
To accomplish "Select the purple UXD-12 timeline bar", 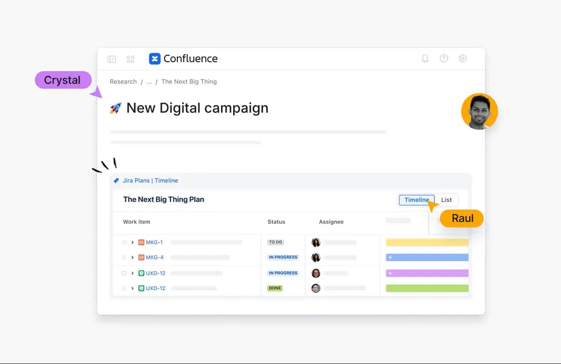I will pos(427,273).
